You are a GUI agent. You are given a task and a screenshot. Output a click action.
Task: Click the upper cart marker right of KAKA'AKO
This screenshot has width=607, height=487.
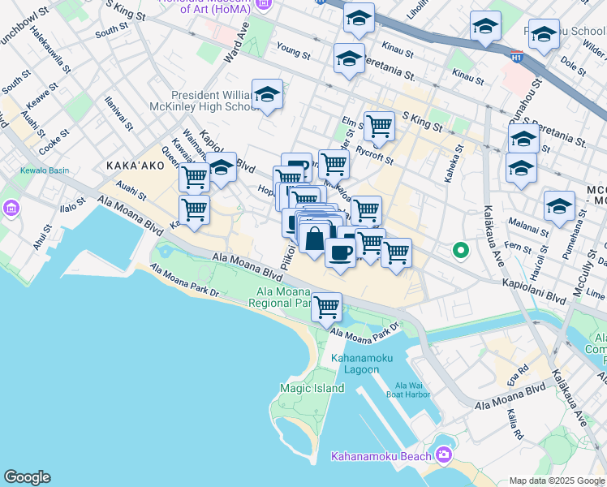[194, 179]
